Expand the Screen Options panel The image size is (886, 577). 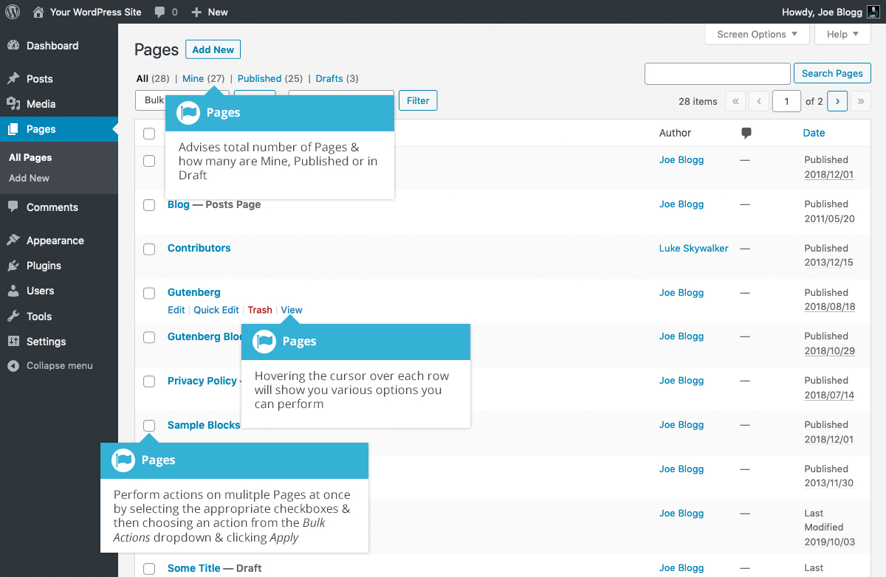click(758, 34)
